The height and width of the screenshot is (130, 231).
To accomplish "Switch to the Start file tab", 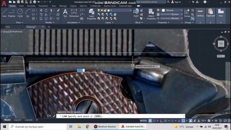I will (8, 27).
